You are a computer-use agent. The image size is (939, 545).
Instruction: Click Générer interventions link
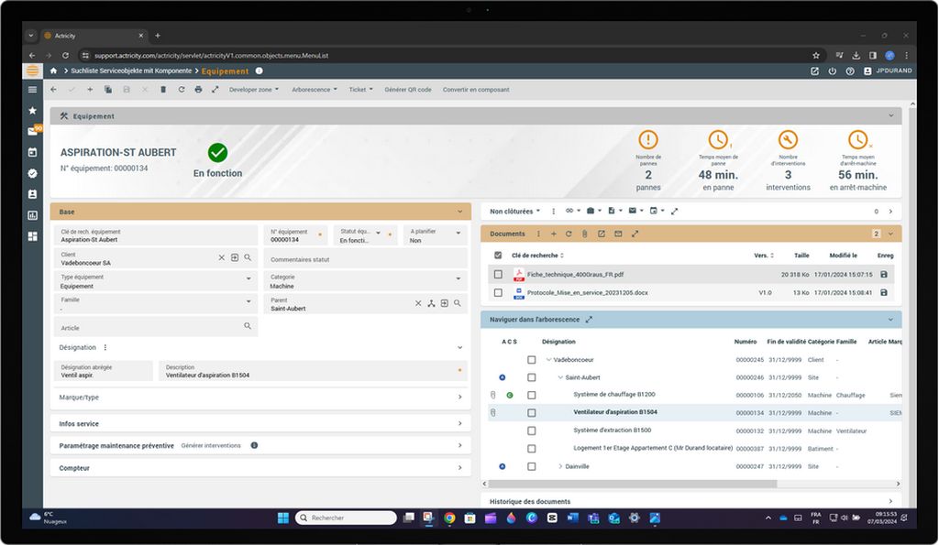(211, 446)
